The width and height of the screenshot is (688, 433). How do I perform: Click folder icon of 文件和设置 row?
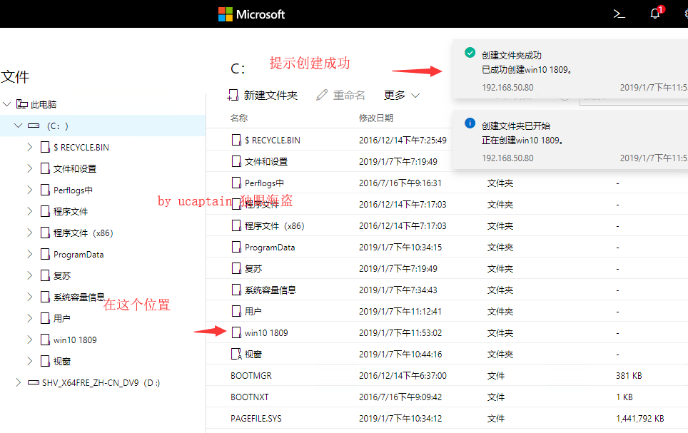tap(236, 161)
